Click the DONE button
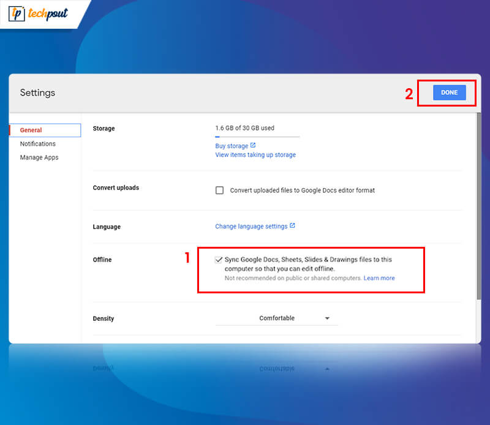The width and height of the screenshot is (490, 425). pos(449,92)
